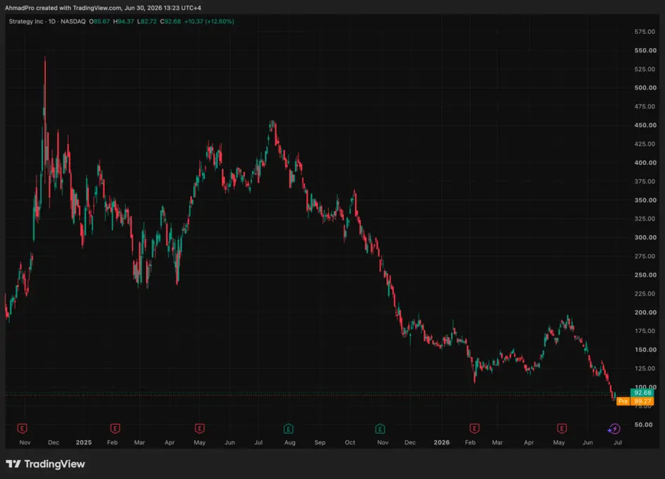Image resolution: width=665 pixels, height=479 pixels.
Task: Click the bold 2025 year label
Action: (83, 442)
